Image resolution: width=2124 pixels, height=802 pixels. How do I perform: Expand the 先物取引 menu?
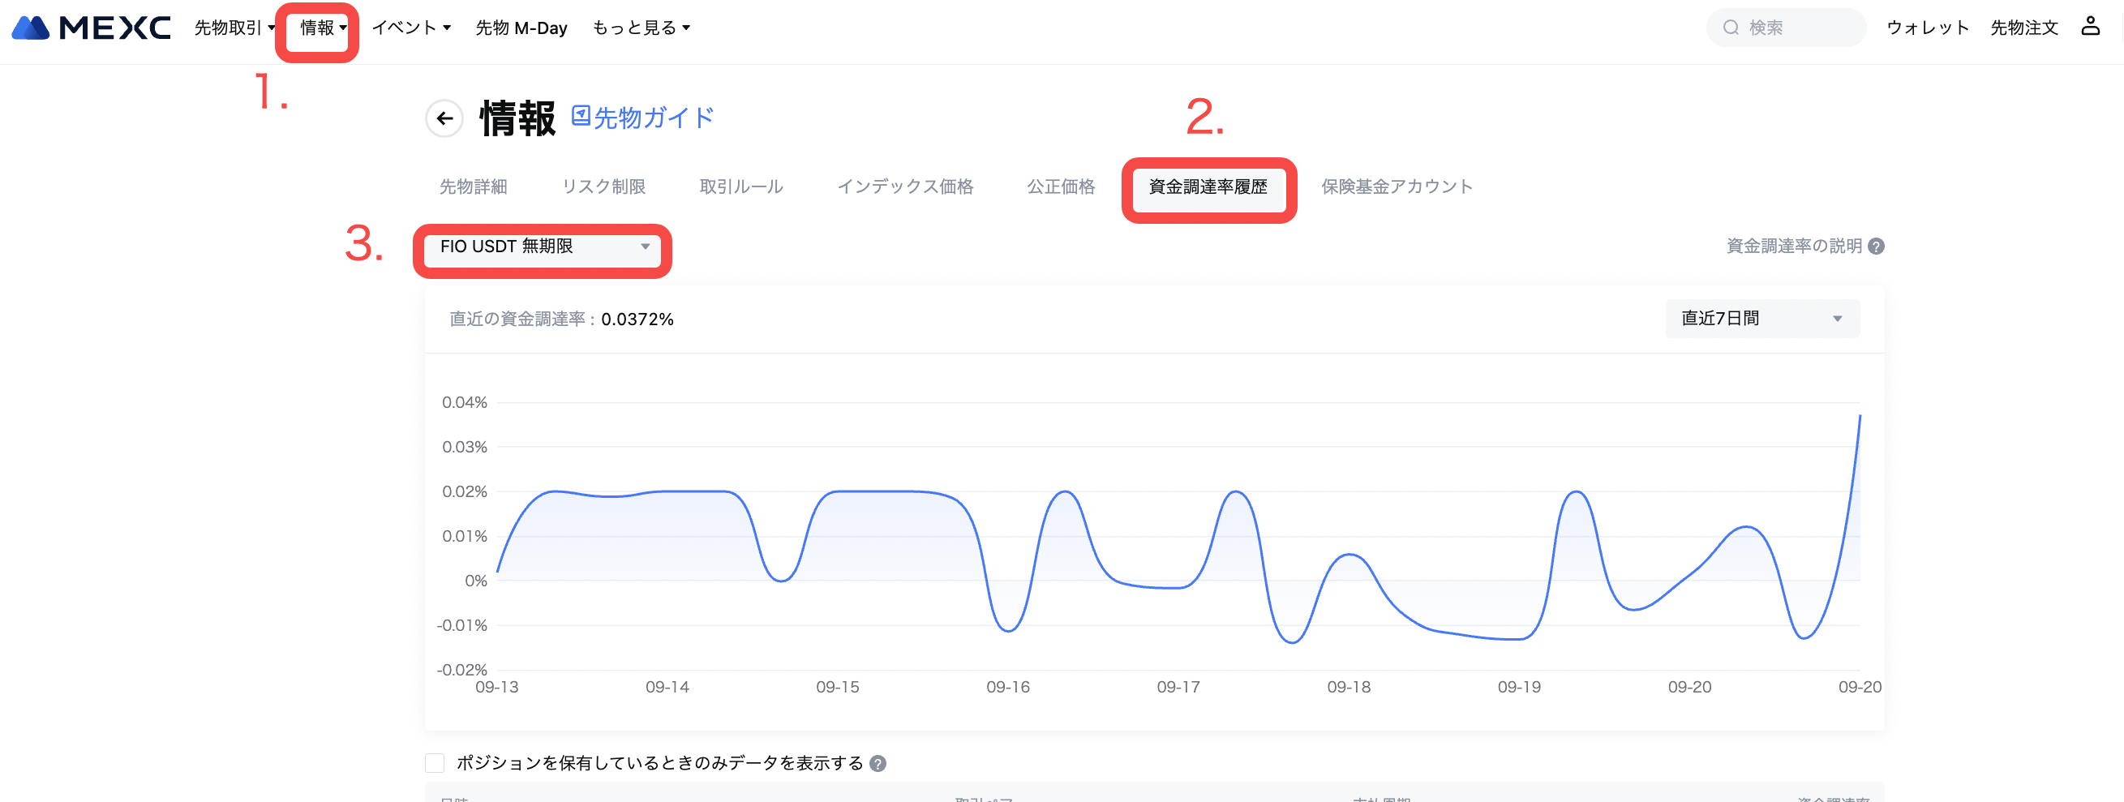coord(234,28)
